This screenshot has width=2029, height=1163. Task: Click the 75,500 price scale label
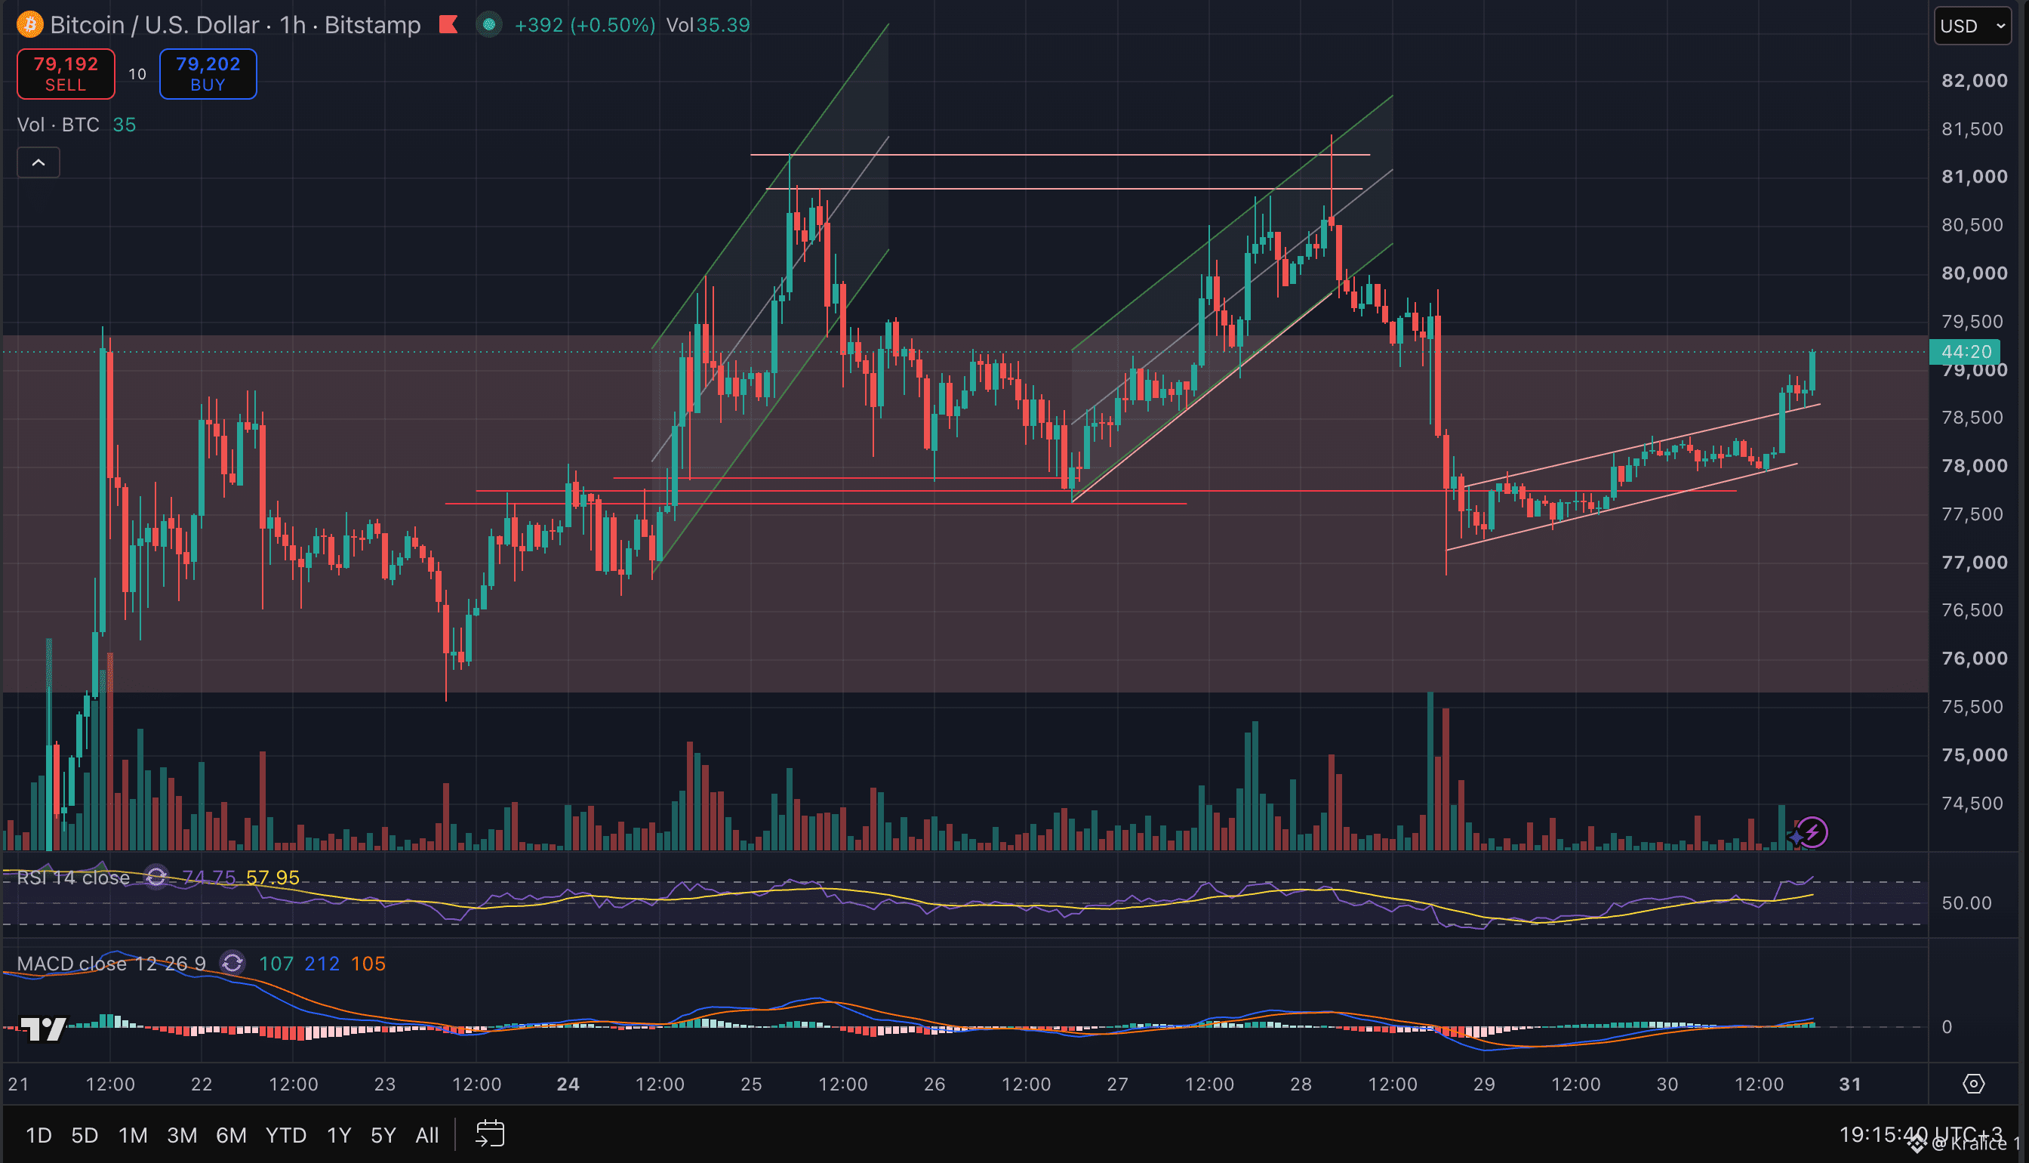click(1972, 707)
